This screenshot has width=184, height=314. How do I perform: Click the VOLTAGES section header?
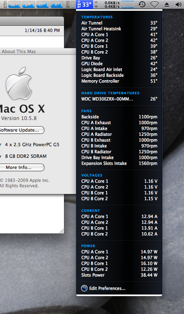pyautogui.click(x=92, y=175)
